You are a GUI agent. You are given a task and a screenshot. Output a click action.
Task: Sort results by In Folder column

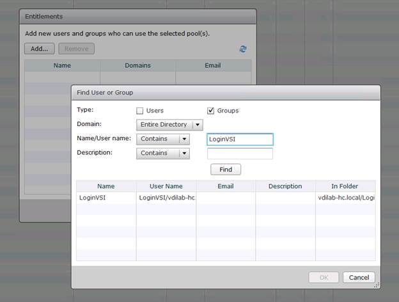[345, 186]
